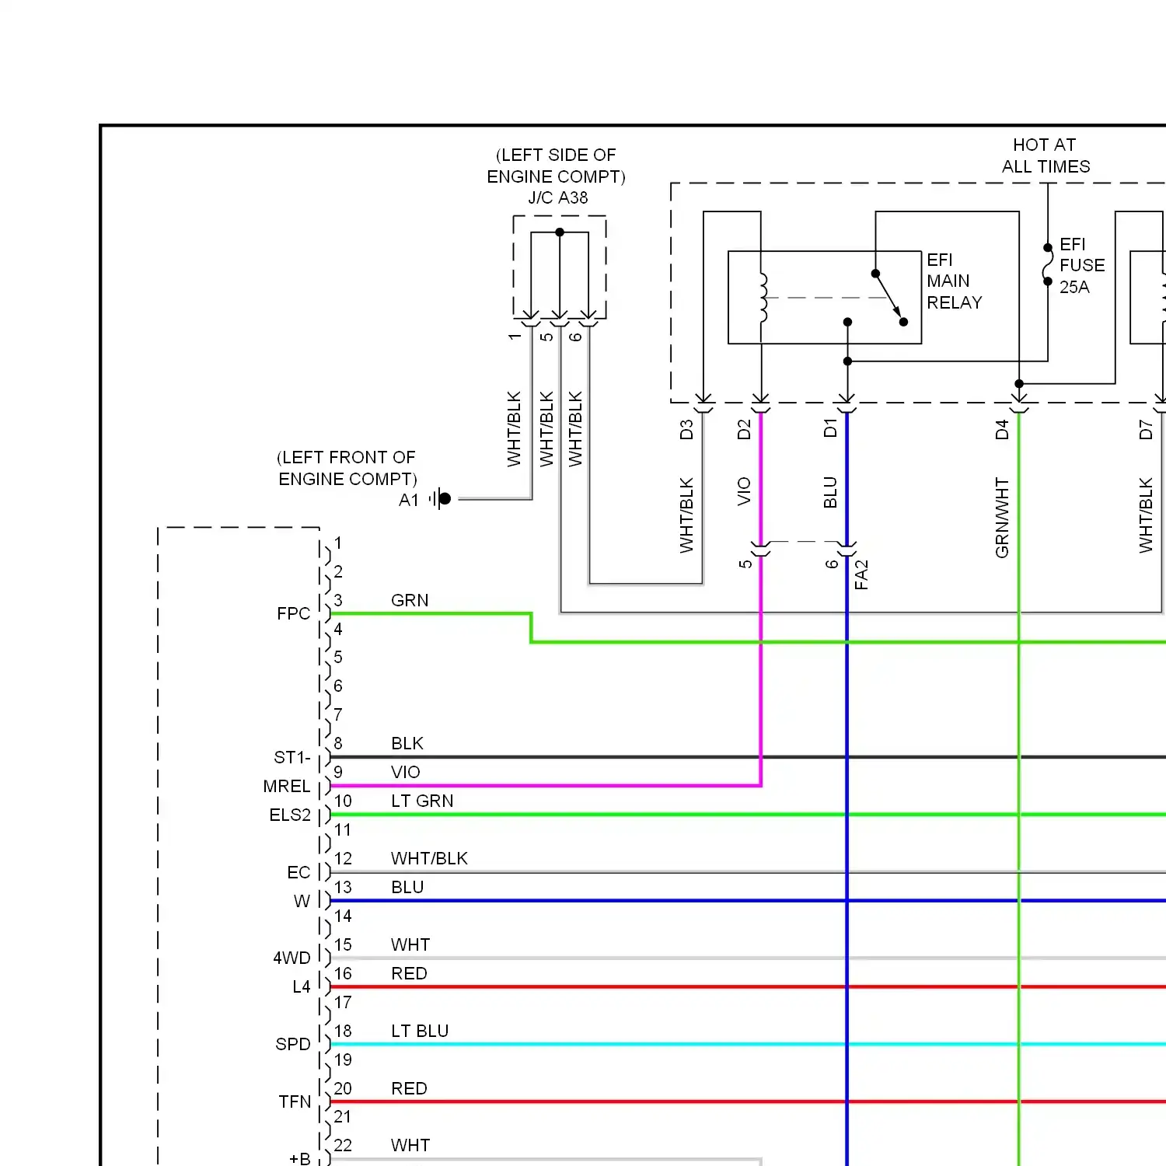The image size is (1166, 1166).
Task: Click connector terminal label "D4"
Action: pyautogui.click(x=1002, y=430)
